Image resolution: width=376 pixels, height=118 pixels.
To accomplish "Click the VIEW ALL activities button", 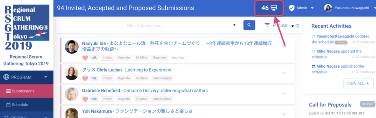I will click(358, 83).
